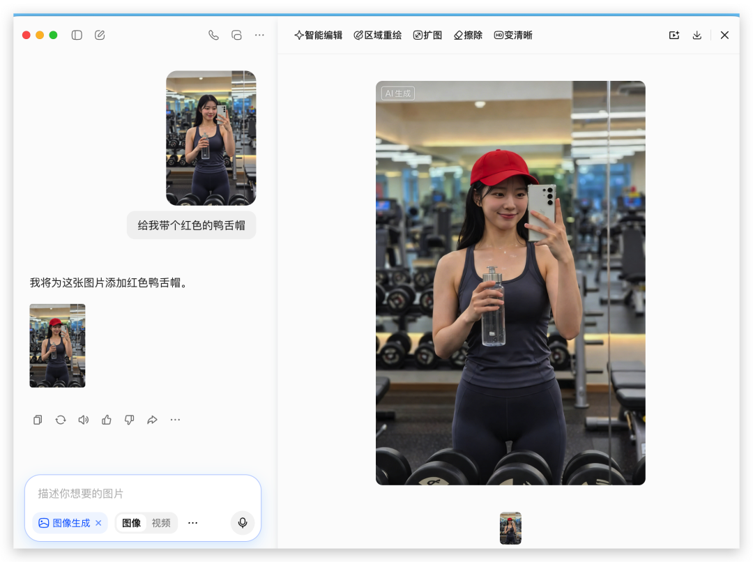
Task: Click 变清晰 HD enhance button
Action: (x=513, y=35)
